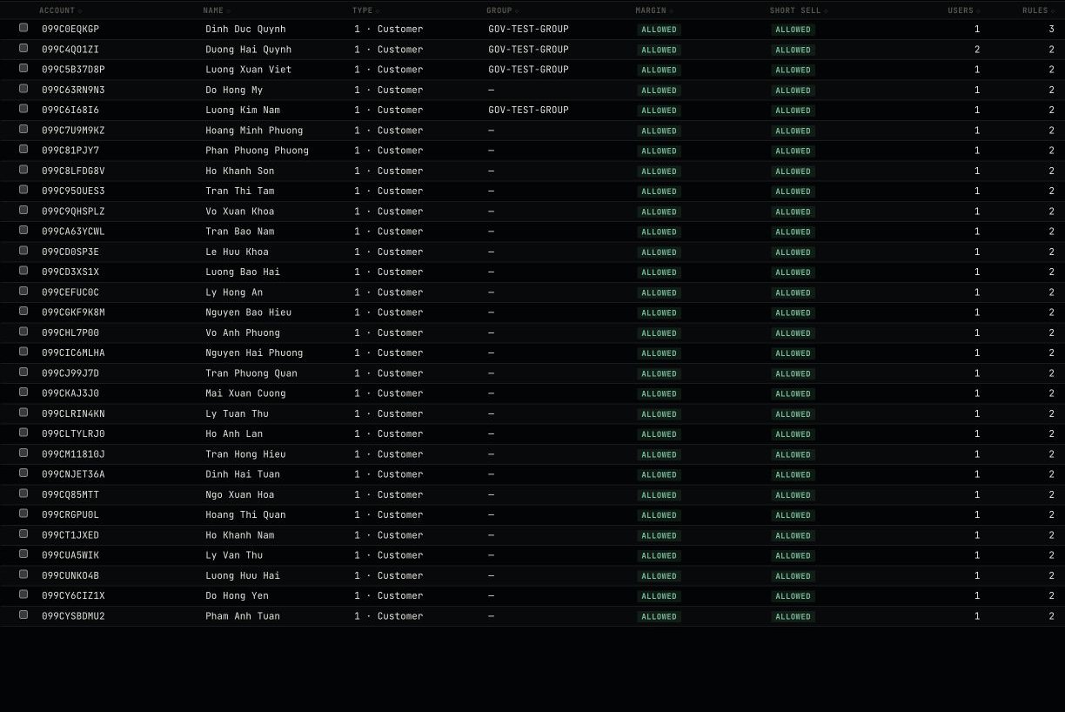Select the name Hoang Minh Phuong
The image size is (1065, 712).
point(254,131)
